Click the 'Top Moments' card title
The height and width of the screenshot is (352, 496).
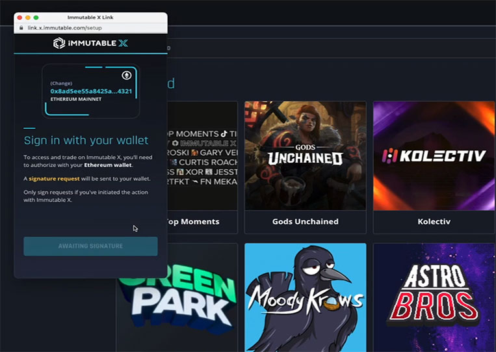point(193,222)
